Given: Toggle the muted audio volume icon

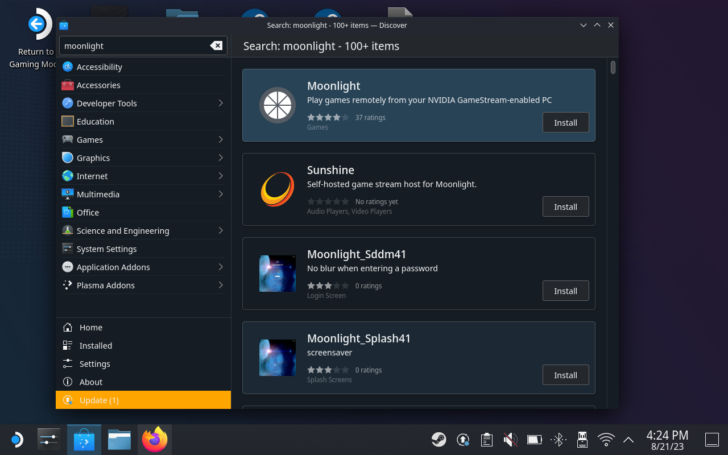Looking at the screenshot, I should pyautogui.click(x=510, y=440).
